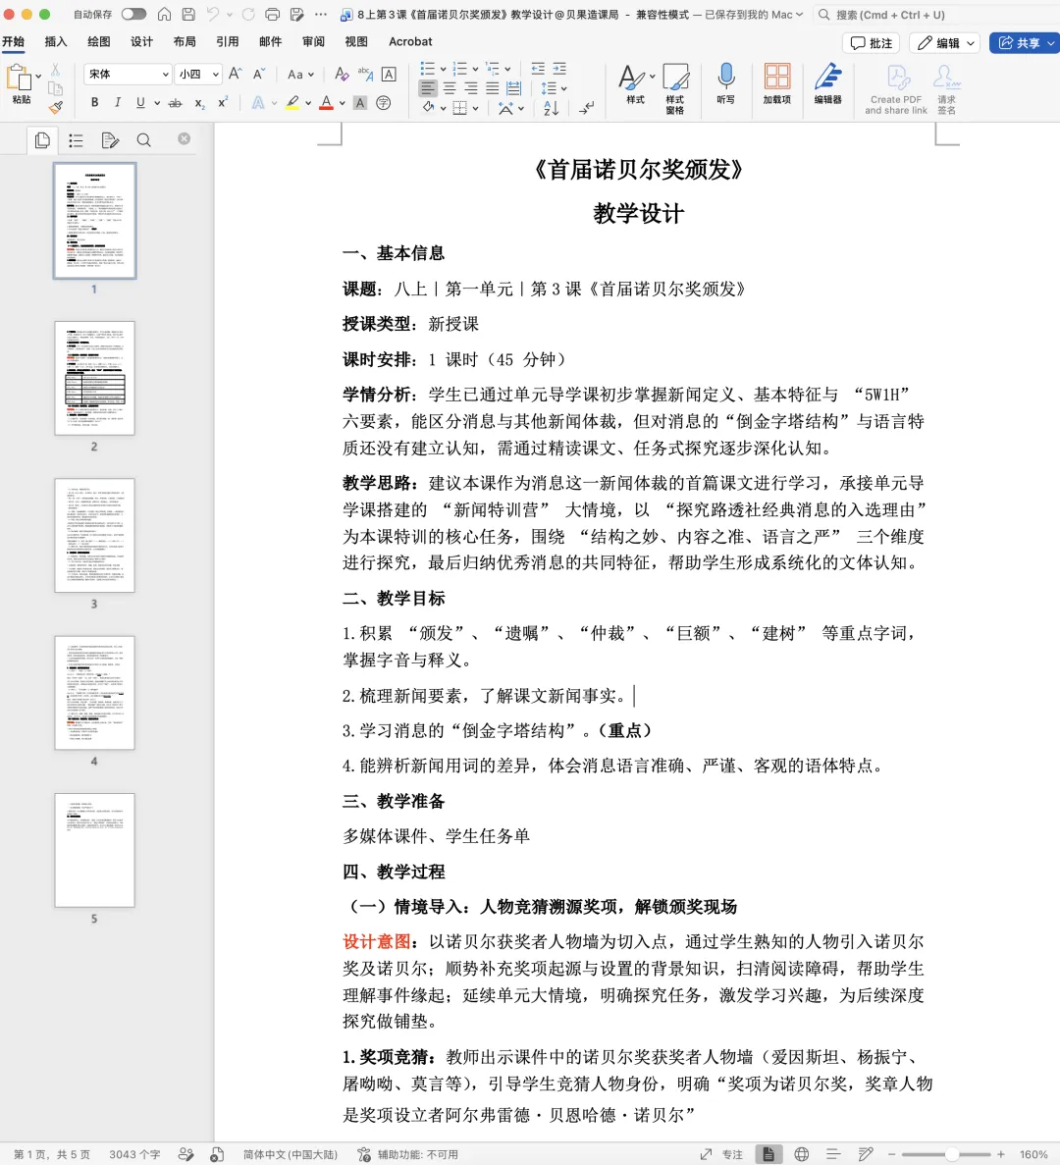Open the 样式 styles gallery
Screen dimensions: 1060x1165
pyautogui.click(x=635, y=83)
